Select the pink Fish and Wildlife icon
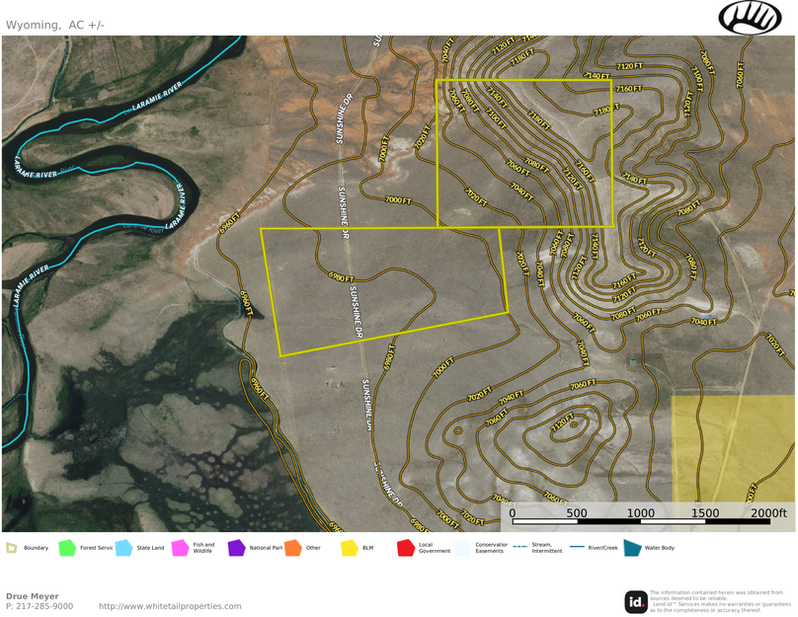 [180, 548]
